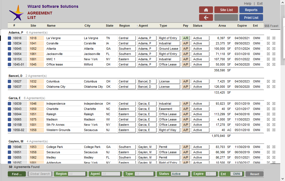The height and width of the screenshot is (181, 285).
Task: Click the blue square for agreement 10039
Action: [x=9, y=104]
